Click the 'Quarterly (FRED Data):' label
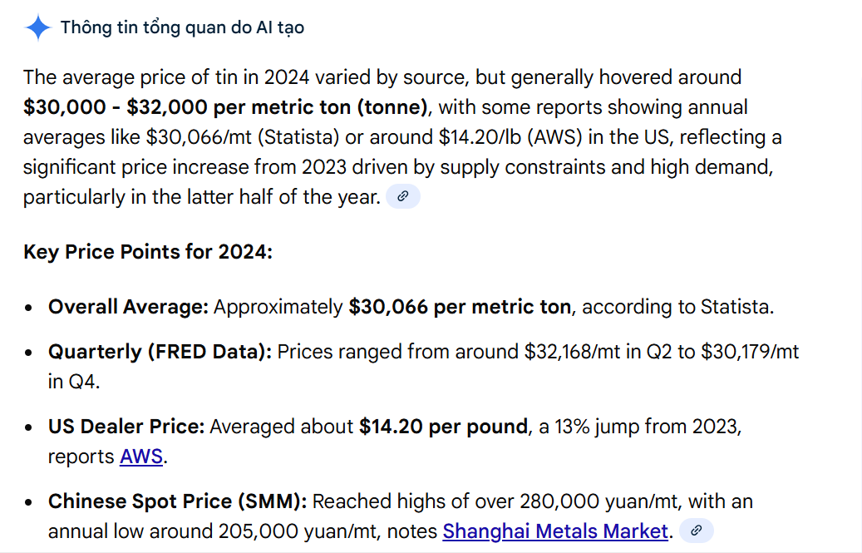This screenshot has width=862, height=553. point(160,352)
